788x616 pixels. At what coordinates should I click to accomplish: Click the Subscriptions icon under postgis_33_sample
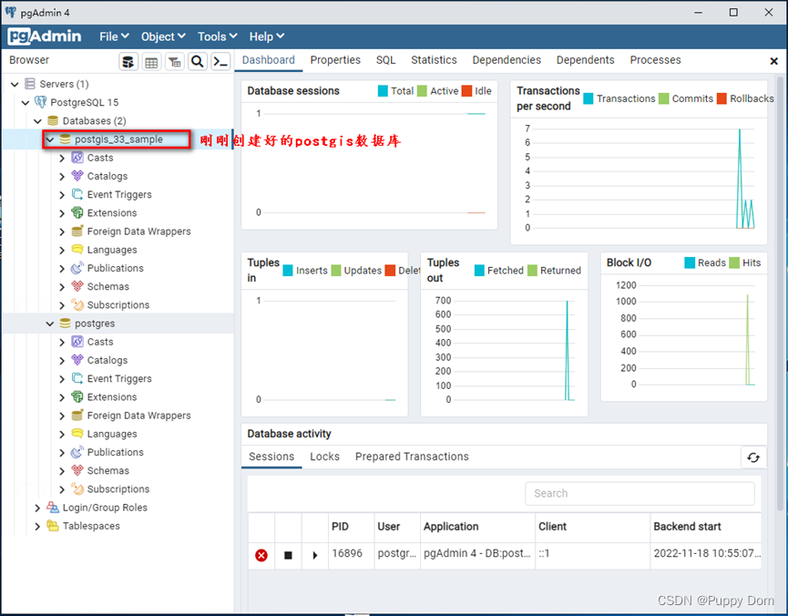tap(77, 304)
